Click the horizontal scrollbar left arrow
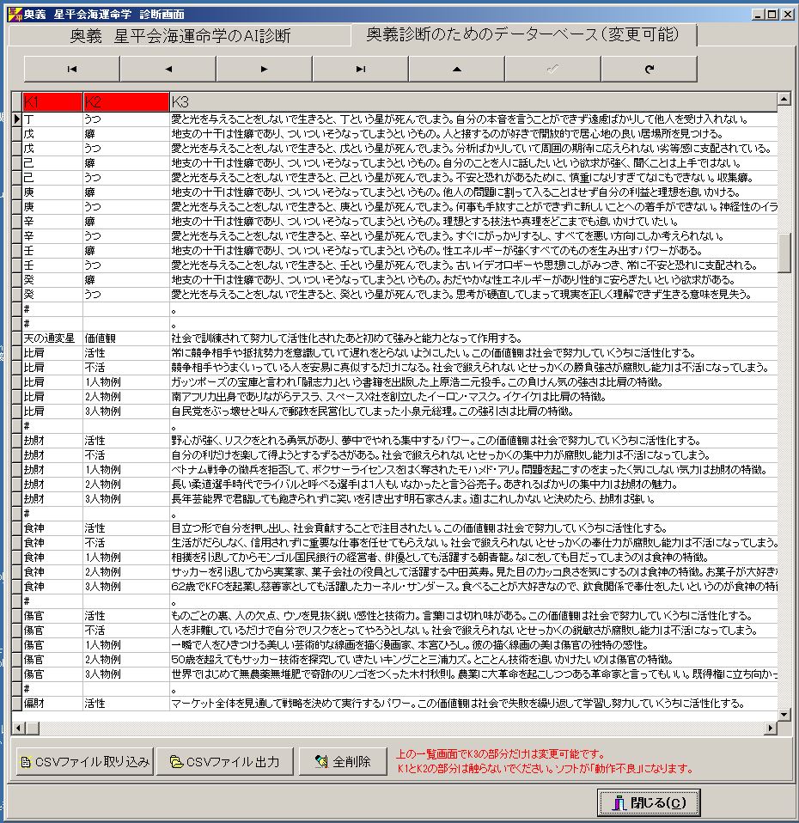Image resolution: width=799 pixels, height=823 pixels. (18, 728)
